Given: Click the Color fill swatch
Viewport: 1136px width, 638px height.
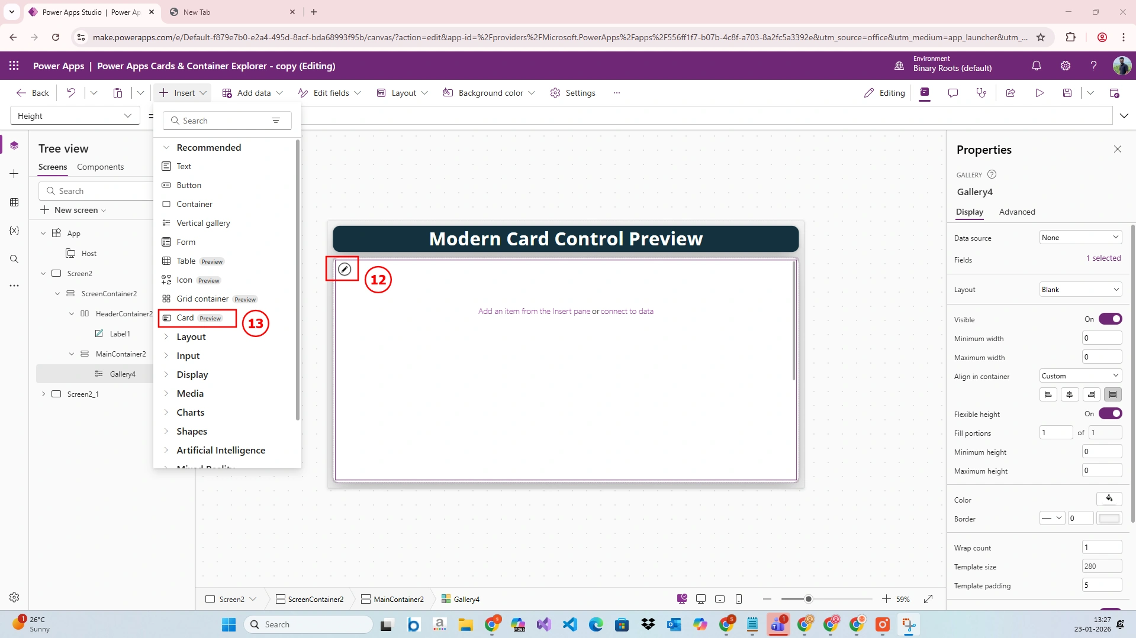Looking at the screenshot, I should (1109, 499).
